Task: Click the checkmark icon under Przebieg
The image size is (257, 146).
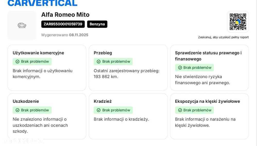Action: point(99,62)
